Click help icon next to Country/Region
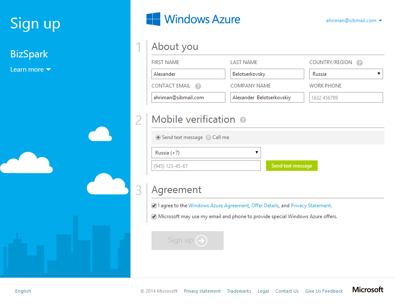 point(359,63)
